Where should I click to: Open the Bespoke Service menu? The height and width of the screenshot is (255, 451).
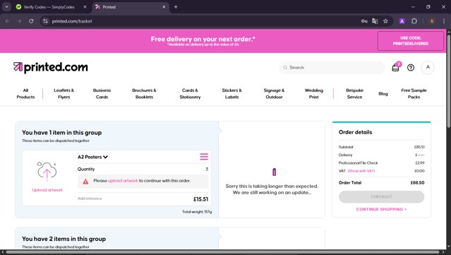point(354,93)
